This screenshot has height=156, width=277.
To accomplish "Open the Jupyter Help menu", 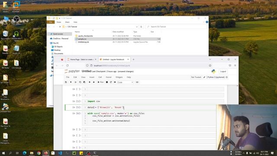I will 129,77.
